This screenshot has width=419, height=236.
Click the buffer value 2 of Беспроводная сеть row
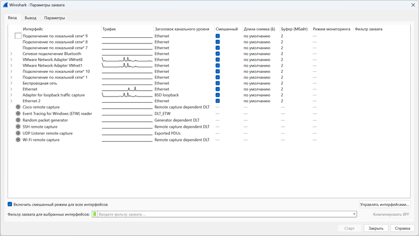(282, 83)
